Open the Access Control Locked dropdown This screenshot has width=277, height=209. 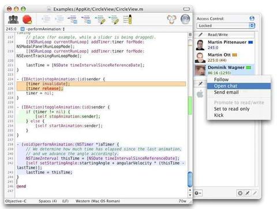pyautogui.click(x=226, y=25)
